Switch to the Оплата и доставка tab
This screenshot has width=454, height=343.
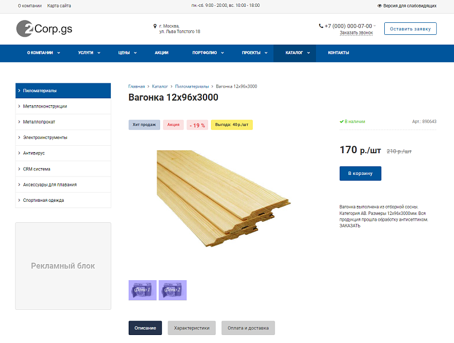248,328
